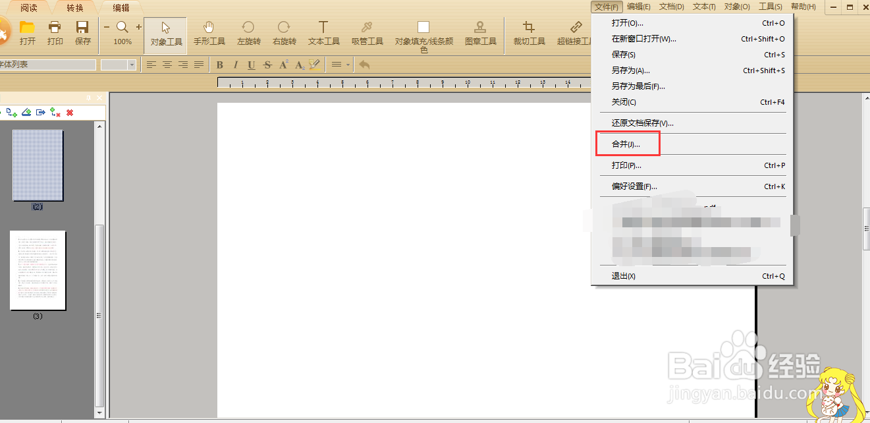Image resolution: width=870 pixels, height=423 pixels.
Task: Expand the line style dropdown
Action: (346, 65)
